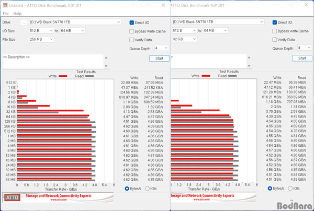
Task: Open www.atto.com link in right banner
Action: [x=201, y=200]
